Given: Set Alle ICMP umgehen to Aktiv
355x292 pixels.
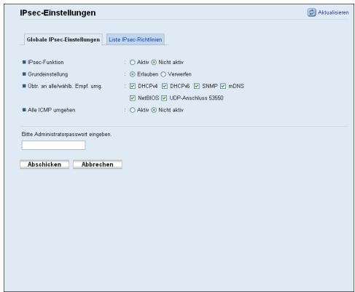Looking at the screenshot, I should (133, 110).
